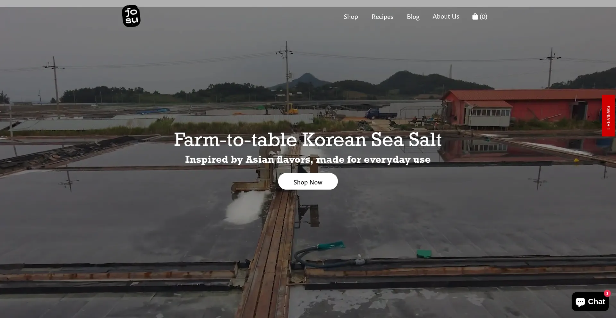Open the Shop menu item
Screen dimensions: 616x318
click(x=351, y=17)
